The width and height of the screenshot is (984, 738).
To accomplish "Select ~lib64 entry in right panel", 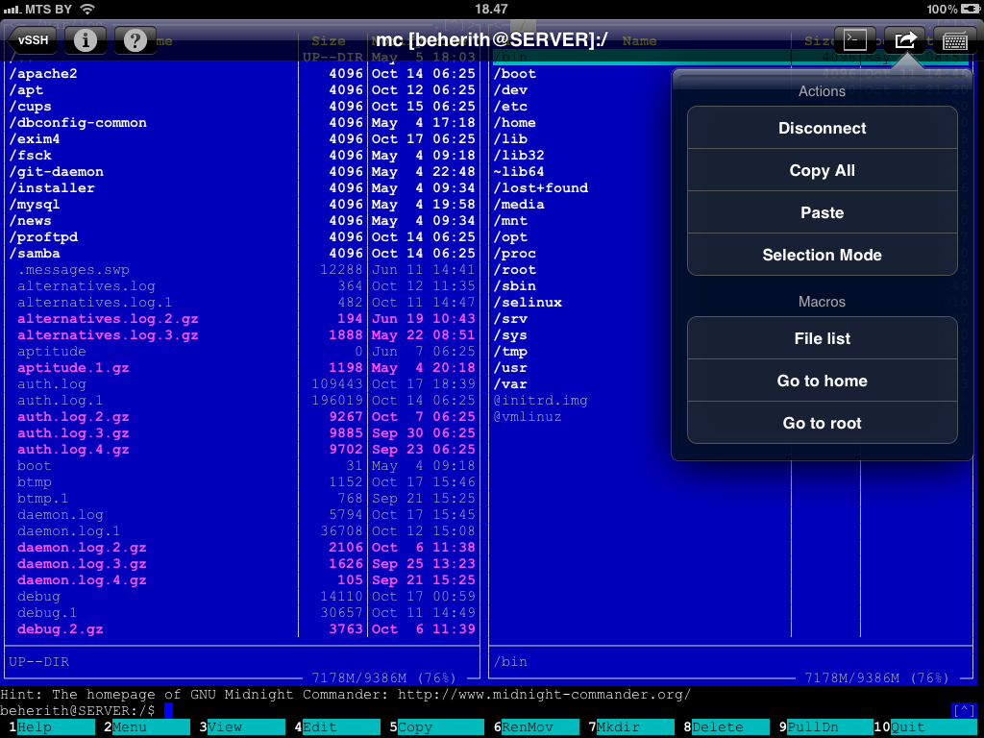I will coord(519,171).
